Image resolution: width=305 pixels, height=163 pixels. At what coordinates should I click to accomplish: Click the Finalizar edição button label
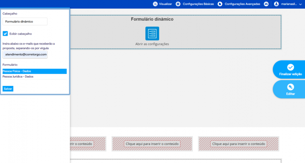pos(291,74)
